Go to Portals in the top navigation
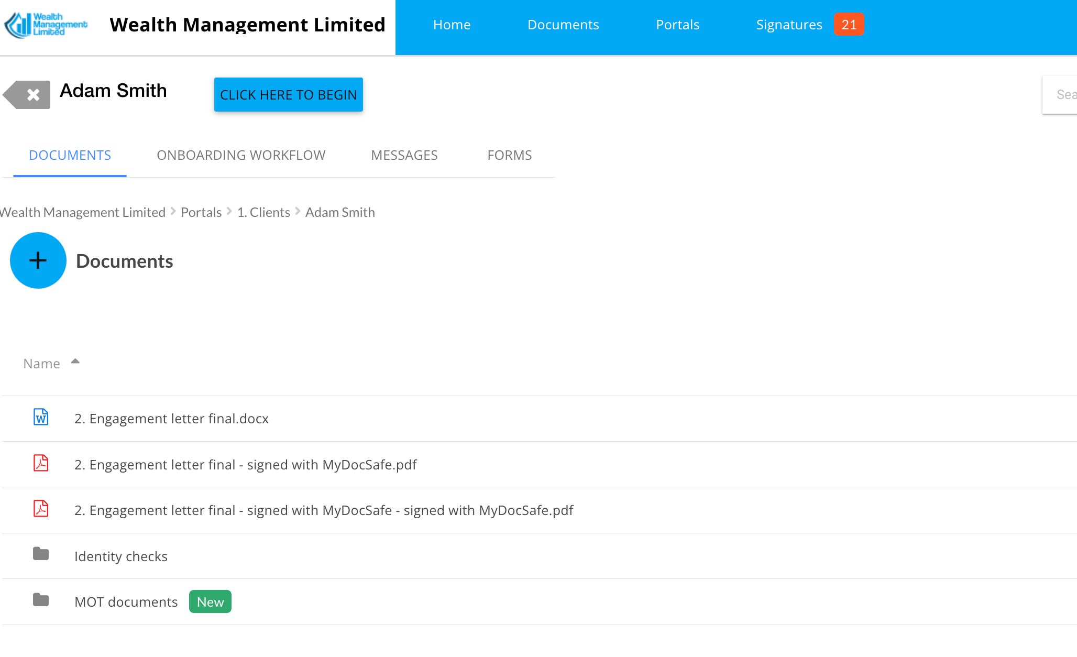The height and width of the screenshot is (657, 1077). coord(677,25)
